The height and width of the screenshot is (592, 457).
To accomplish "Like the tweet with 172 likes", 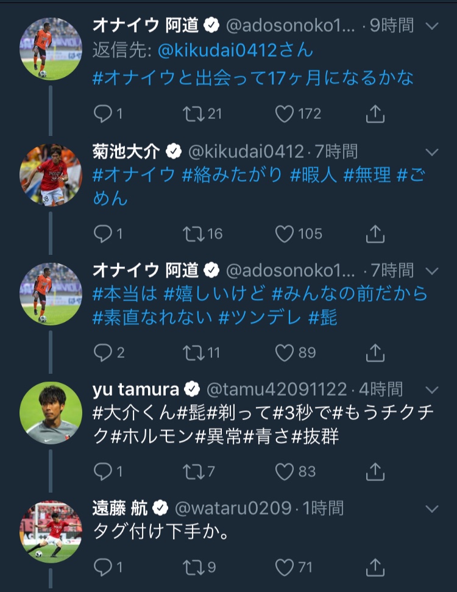I will (285, 113).
